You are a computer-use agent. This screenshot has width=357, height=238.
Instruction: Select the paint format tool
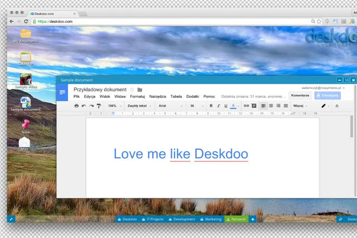(x=99, y=106)
